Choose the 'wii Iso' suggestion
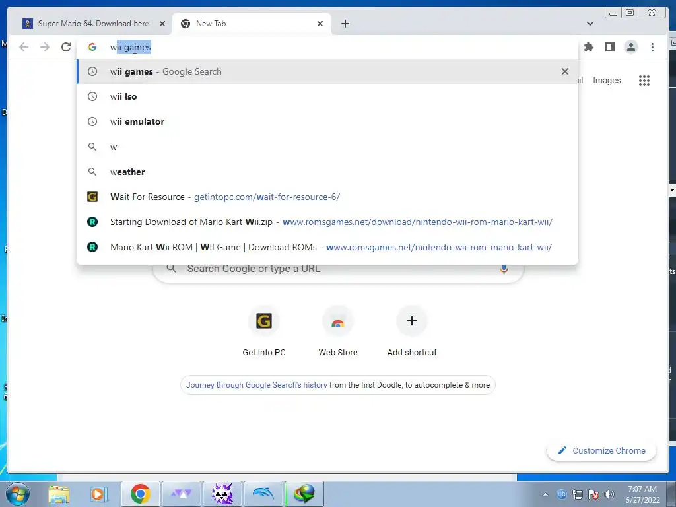 pyautogui.click(x=327, y=96)
